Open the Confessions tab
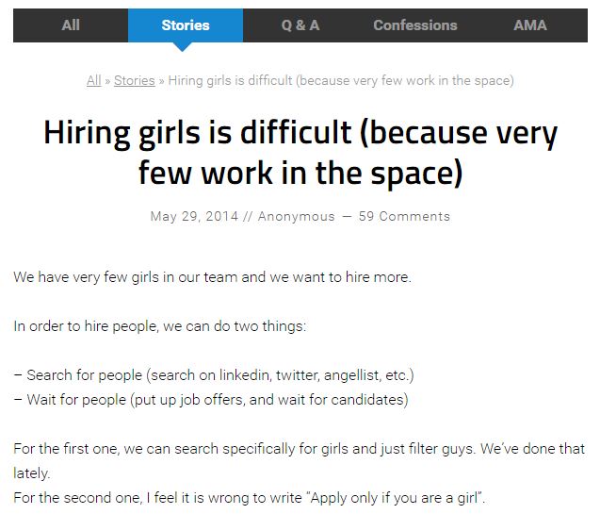The width and height of the screenshot is (600, 514). tap(414, 25)
